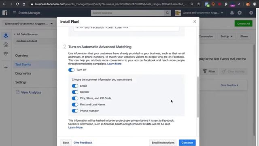Expand the business account dropdown in header
Image resolution: width=259 pixels, height=146 pixels.
(222, 13)
